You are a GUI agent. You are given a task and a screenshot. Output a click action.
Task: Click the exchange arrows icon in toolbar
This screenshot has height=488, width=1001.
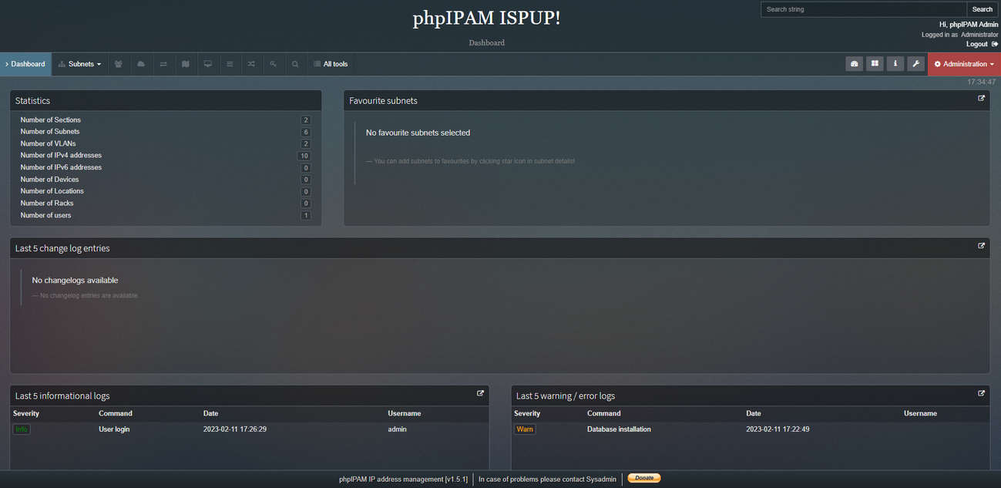click(163, 64)
